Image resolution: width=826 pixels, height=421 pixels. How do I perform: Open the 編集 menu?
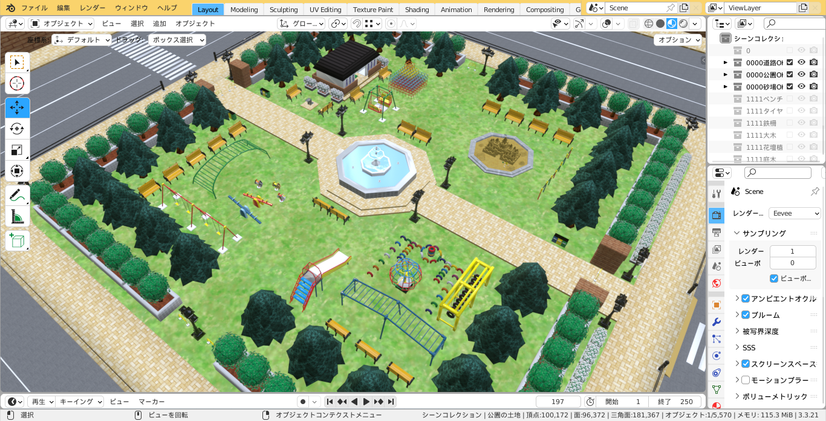point(63,8)
